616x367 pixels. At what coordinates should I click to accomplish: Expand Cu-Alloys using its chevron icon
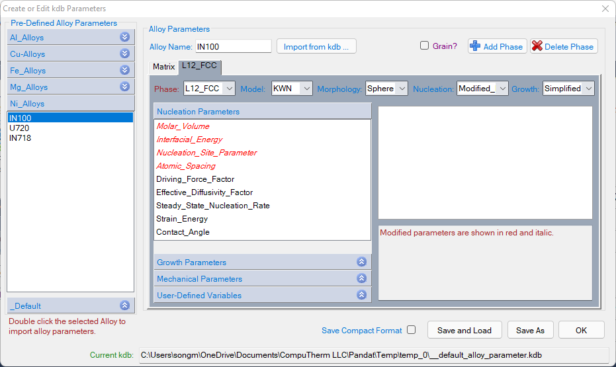[124, 54]
